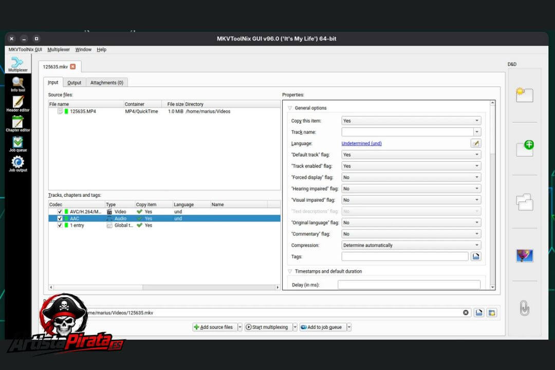Click the D&D balloon picture icon
Viewport: 555px width, 370px height.
point(524,255)
